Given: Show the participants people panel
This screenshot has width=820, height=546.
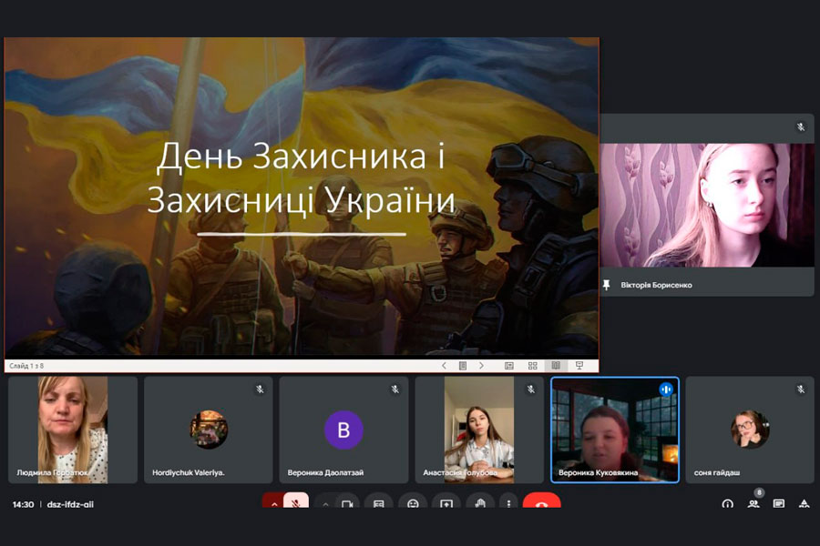Looking at the screenshot, I should [x=753, y=503].
